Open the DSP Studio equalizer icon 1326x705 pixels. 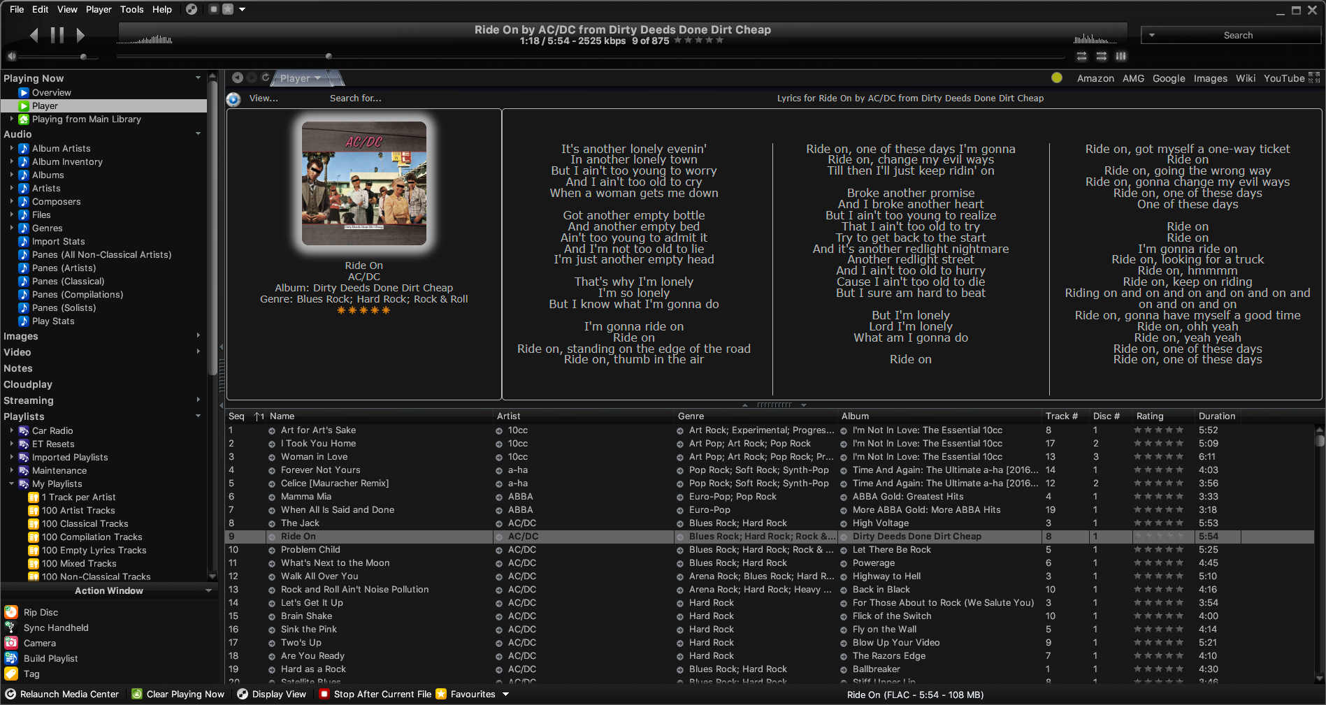pyautogui.click(x=1120, y=56)
